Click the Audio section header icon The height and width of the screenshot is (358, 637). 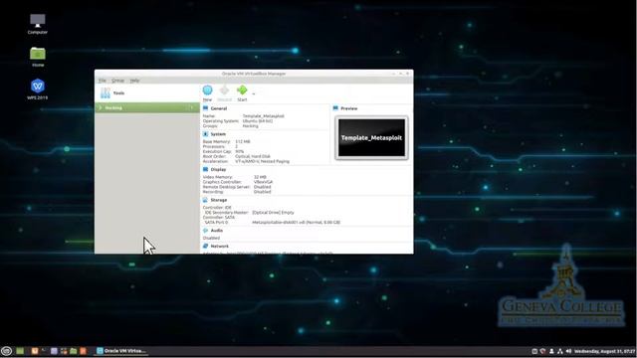[205, 230]
